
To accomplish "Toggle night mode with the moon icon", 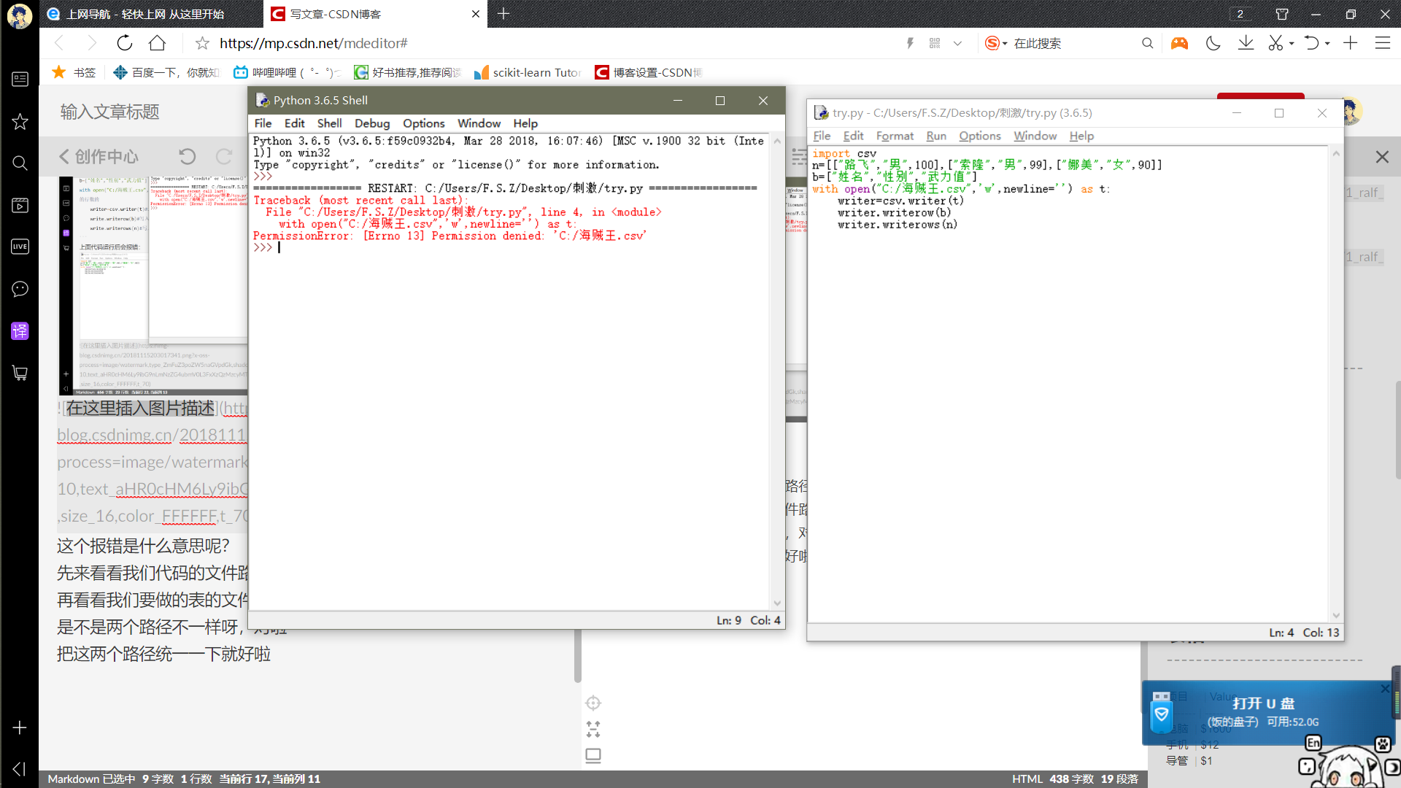I will [1213, 43].
